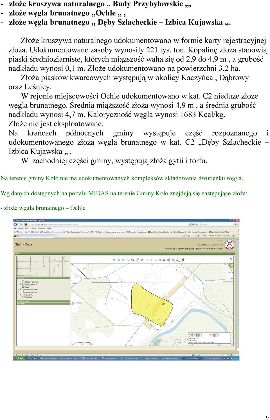Click the IE stop loading icon
270x420 pixels.
coord(196,224)
